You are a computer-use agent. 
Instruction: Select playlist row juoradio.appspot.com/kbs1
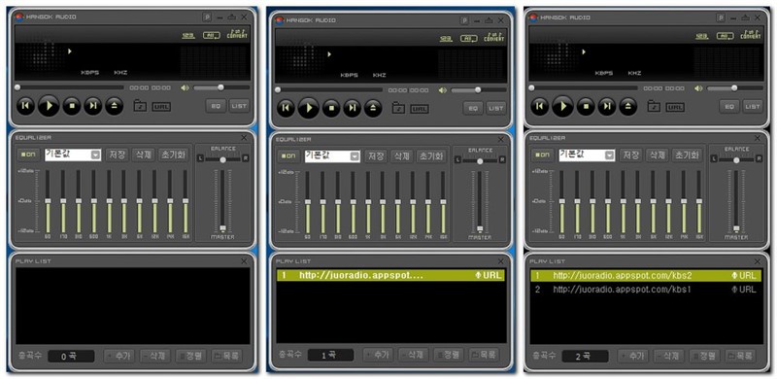pyautogui.click(x=647, y=290)
